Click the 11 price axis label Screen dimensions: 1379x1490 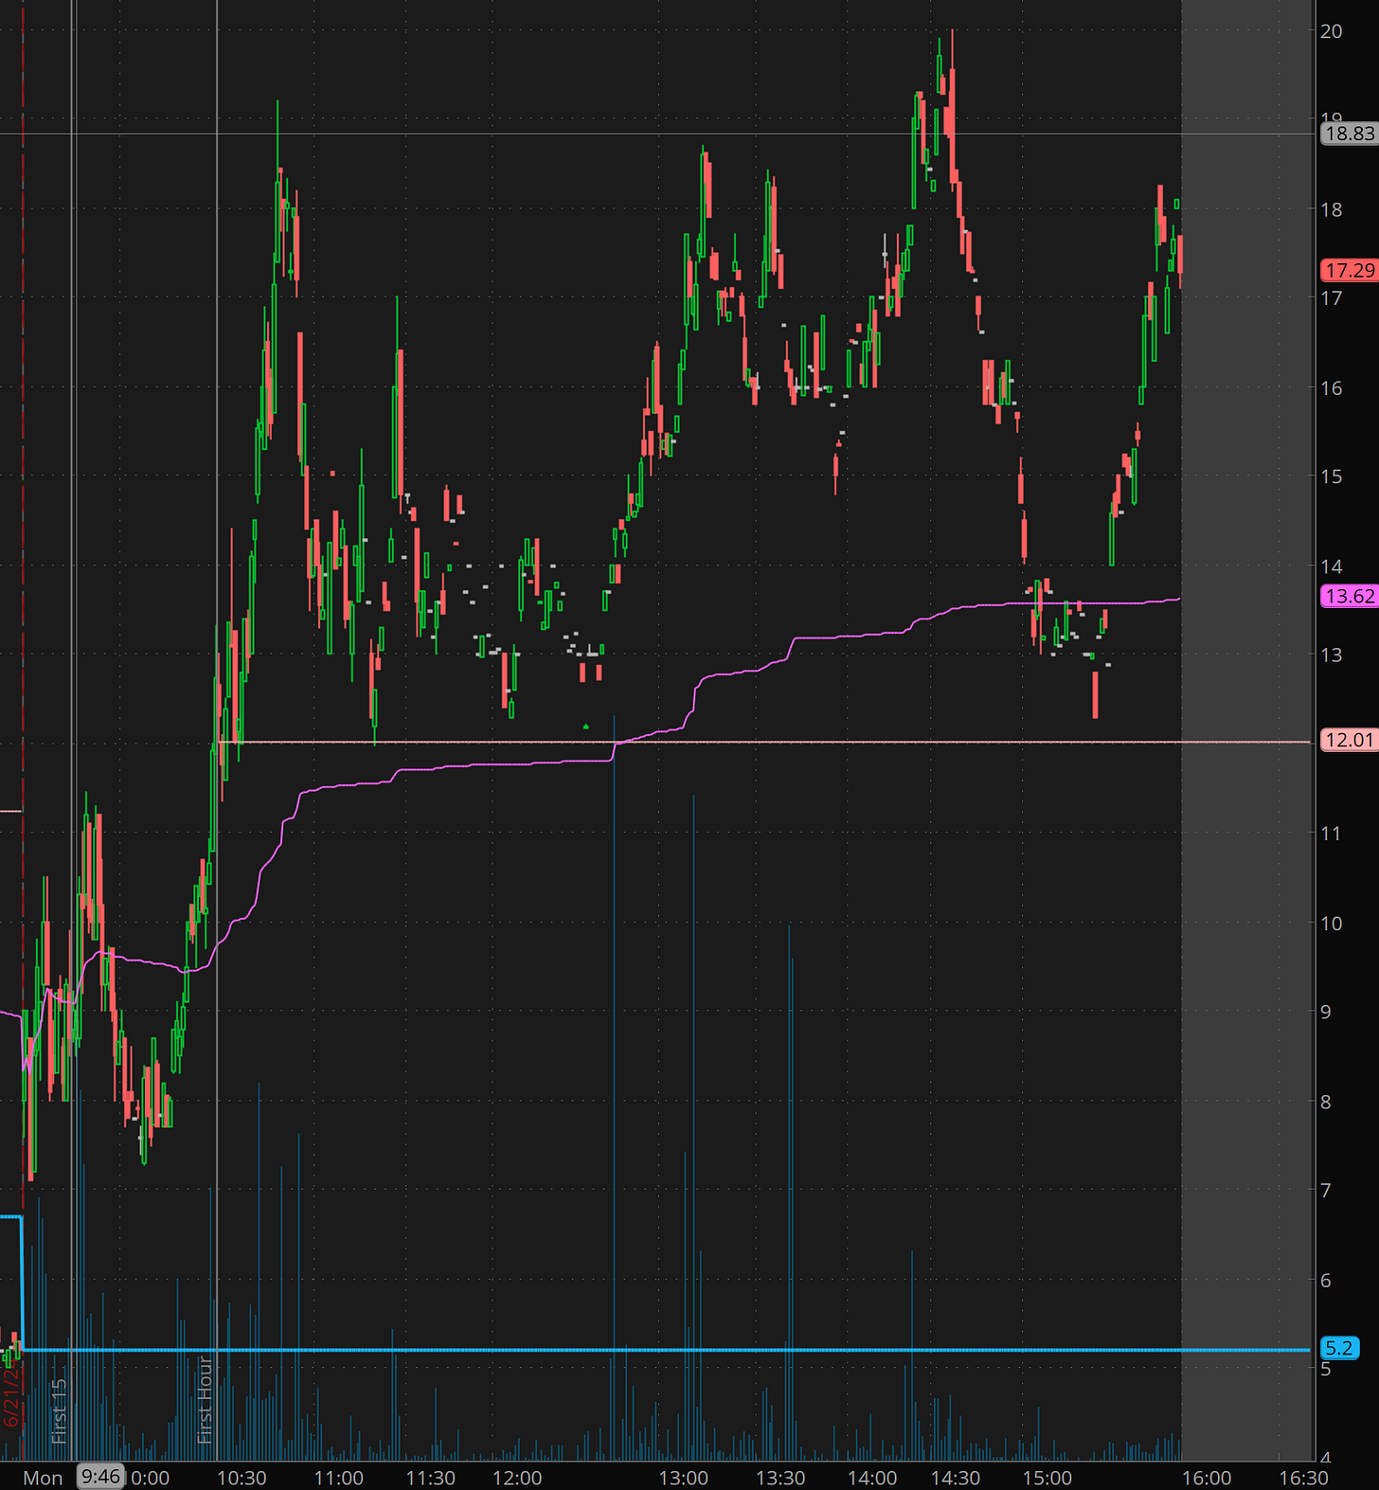pos(1332,834)
